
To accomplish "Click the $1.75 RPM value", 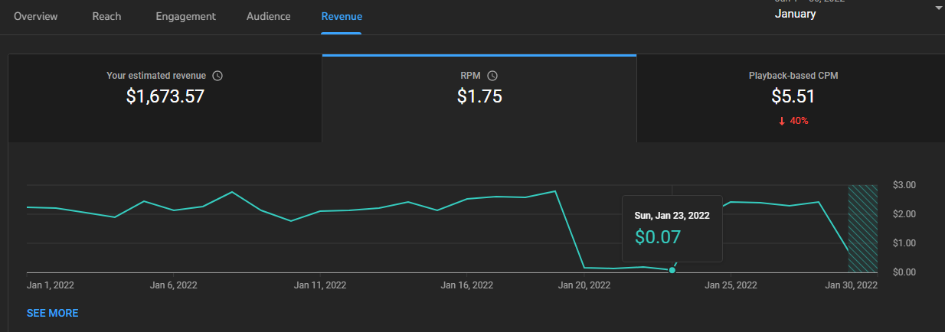I will pos(479,96).
